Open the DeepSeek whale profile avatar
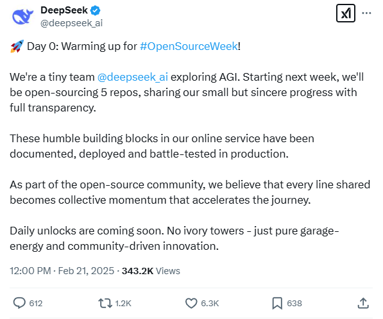The width and height of the screenshot is (383, 319). click(22, 17)
